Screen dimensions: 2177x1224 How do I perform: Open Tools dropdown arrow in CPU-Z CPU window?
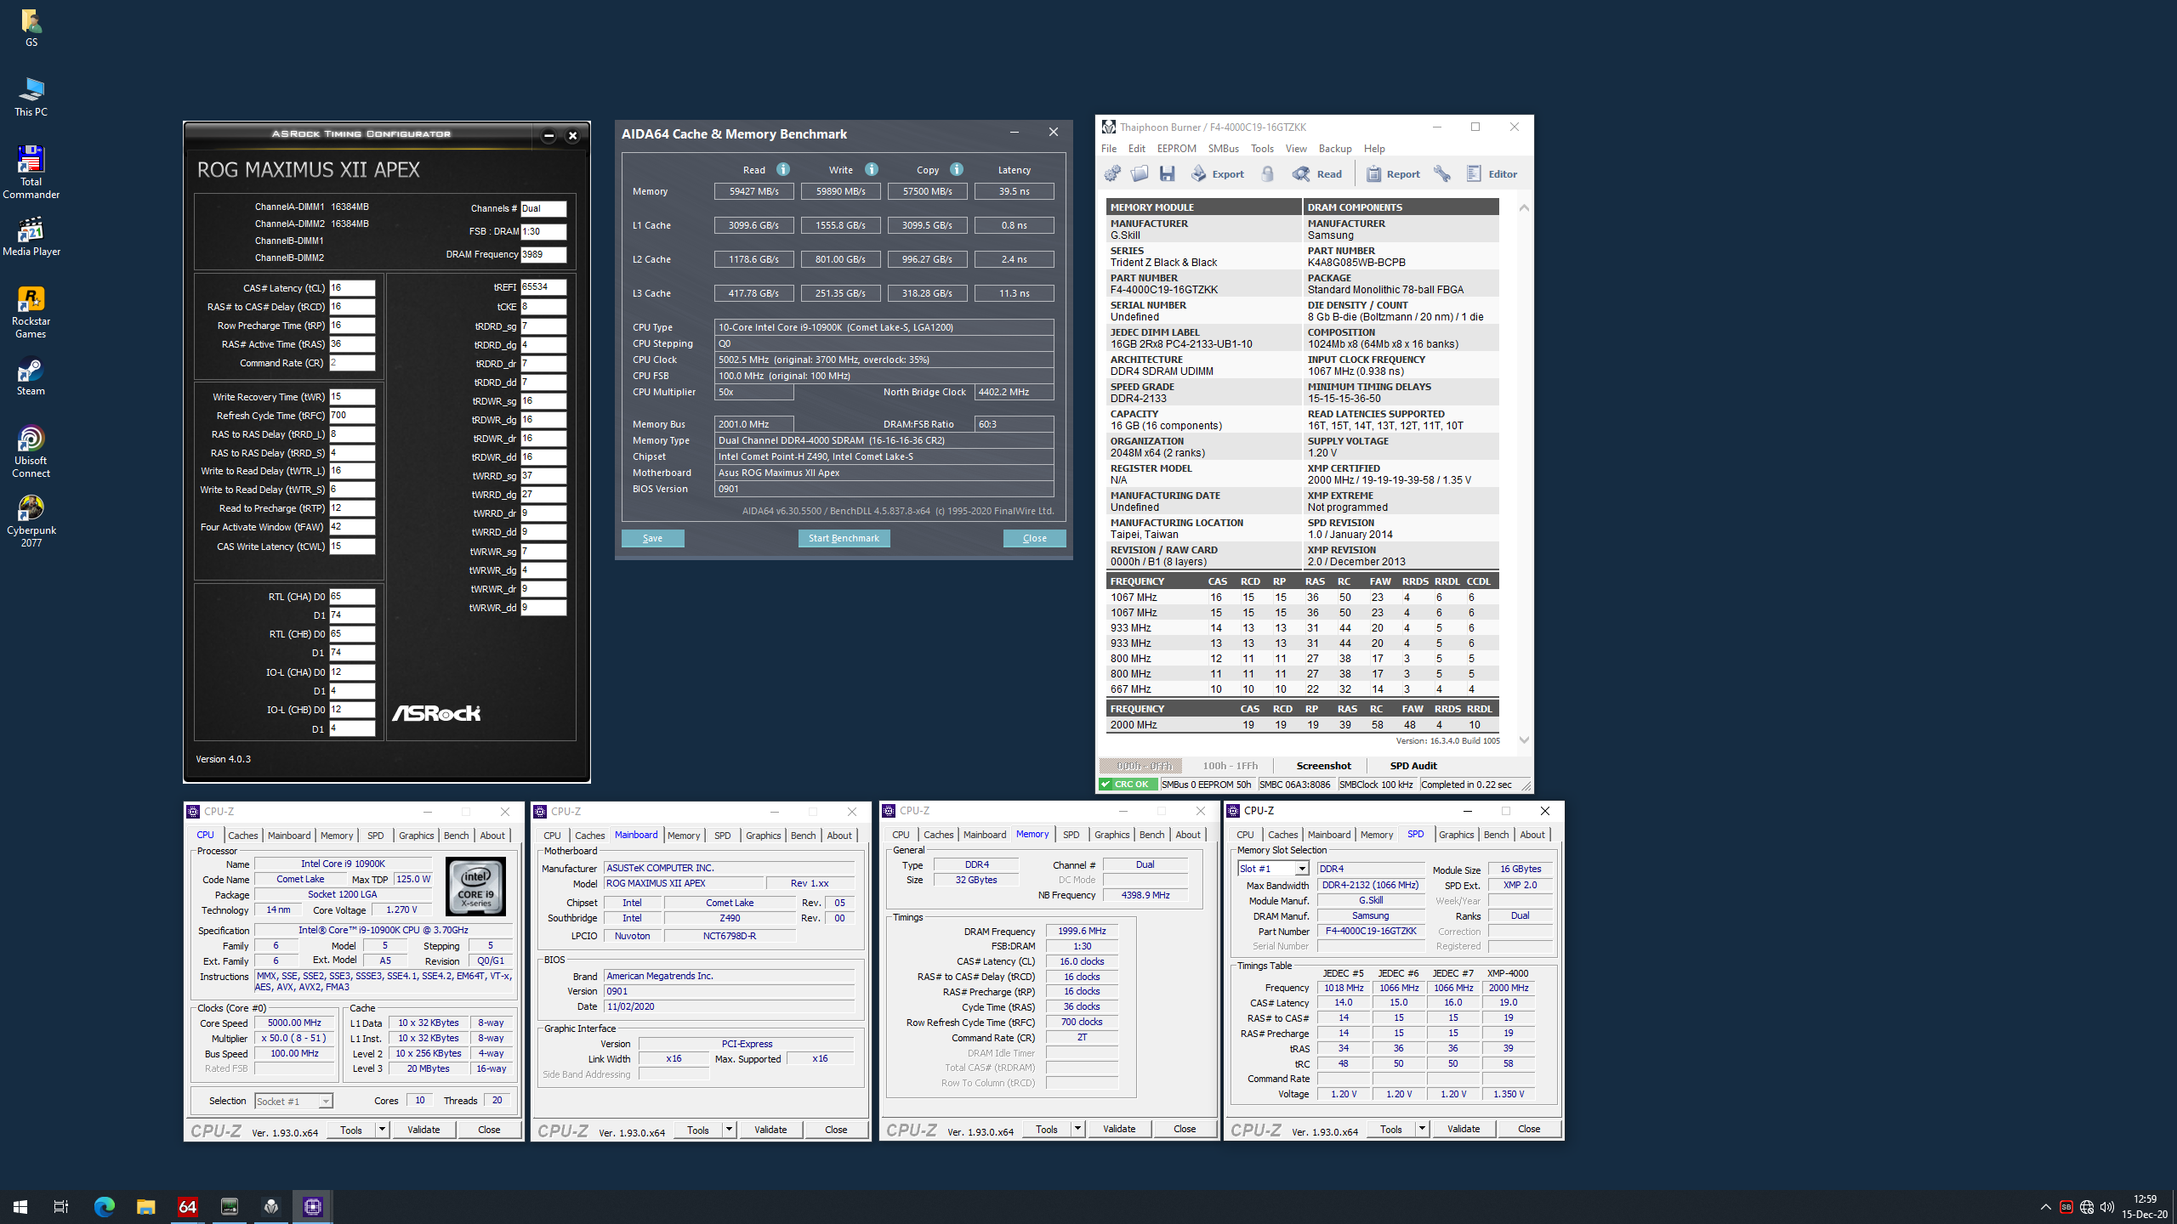click(x=382, y=1130)
